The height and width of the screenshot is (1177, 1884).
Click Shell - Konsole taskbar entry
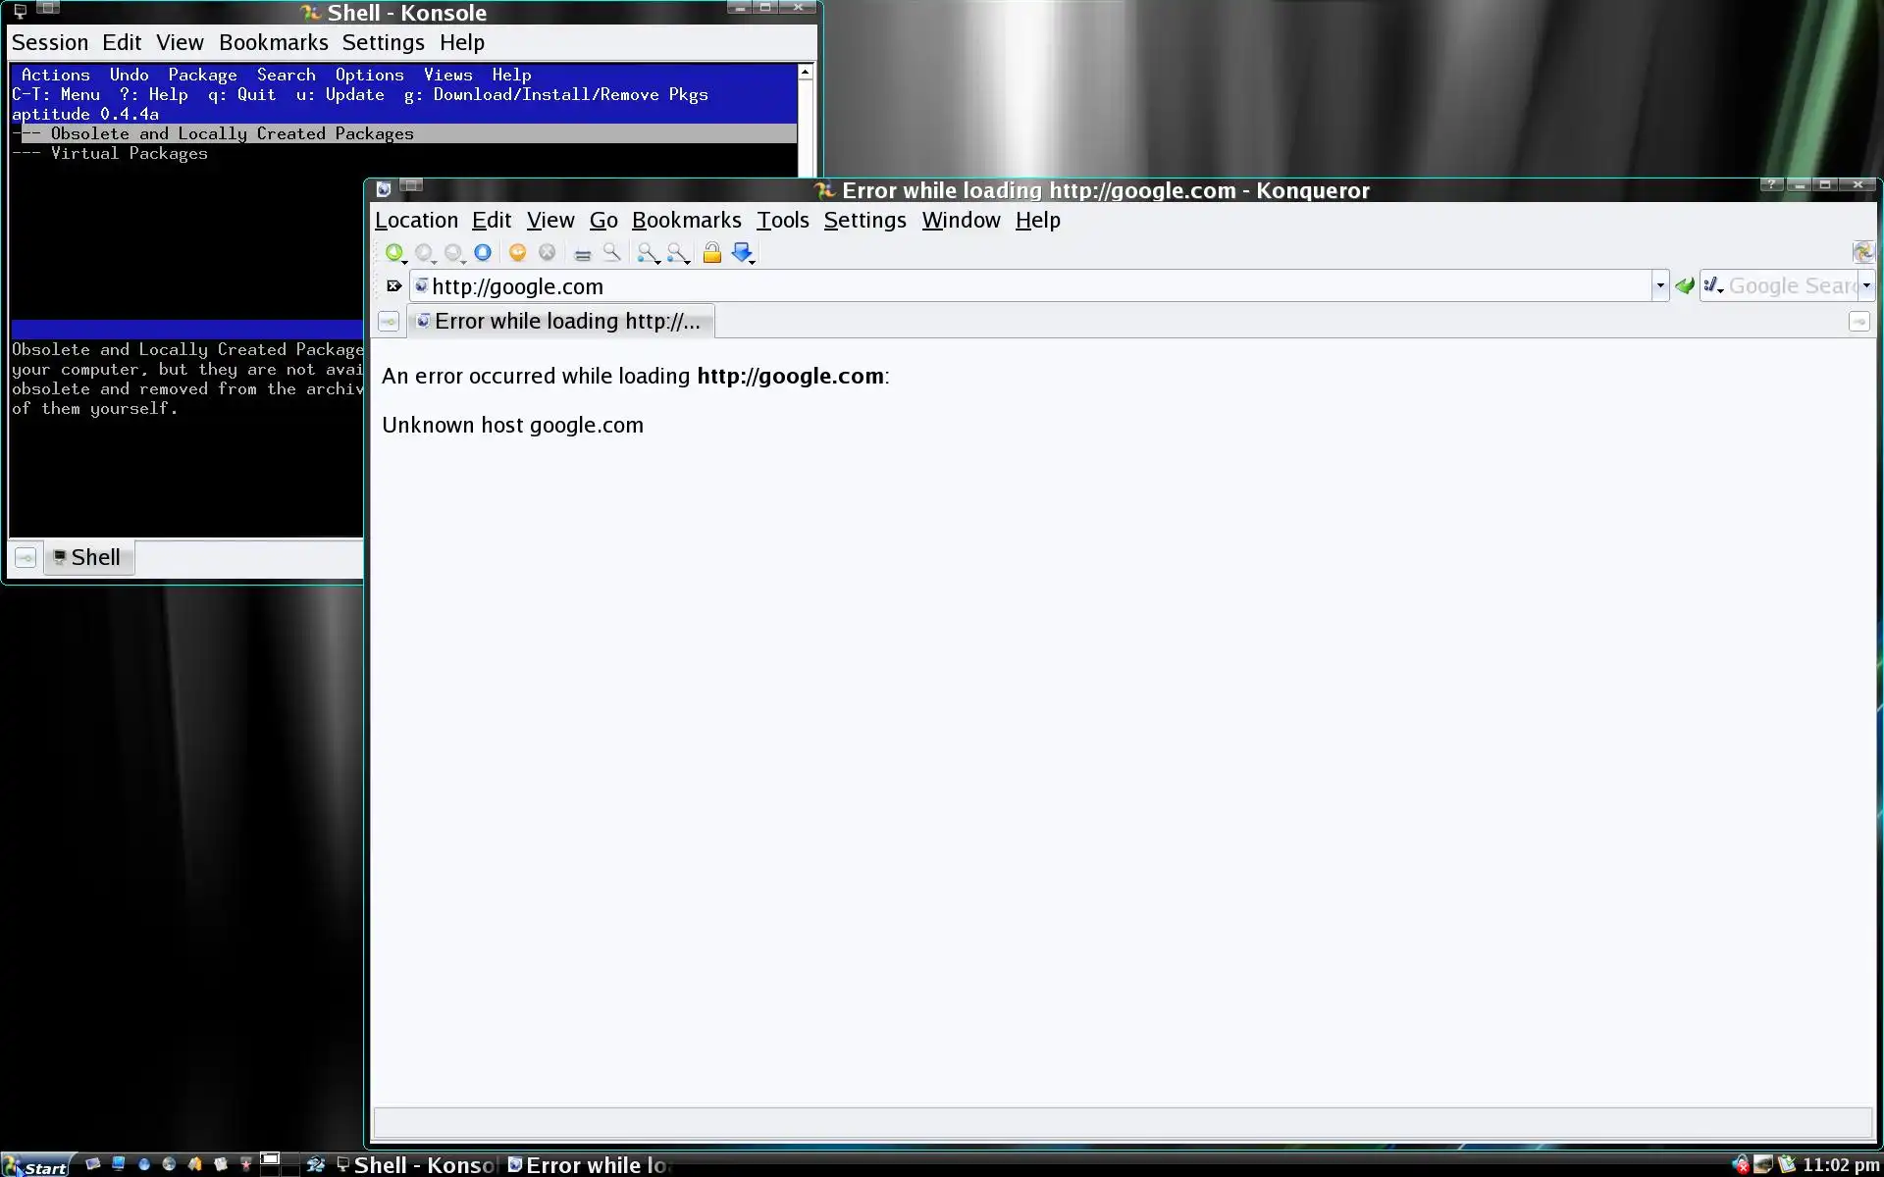click(417, 1165)
